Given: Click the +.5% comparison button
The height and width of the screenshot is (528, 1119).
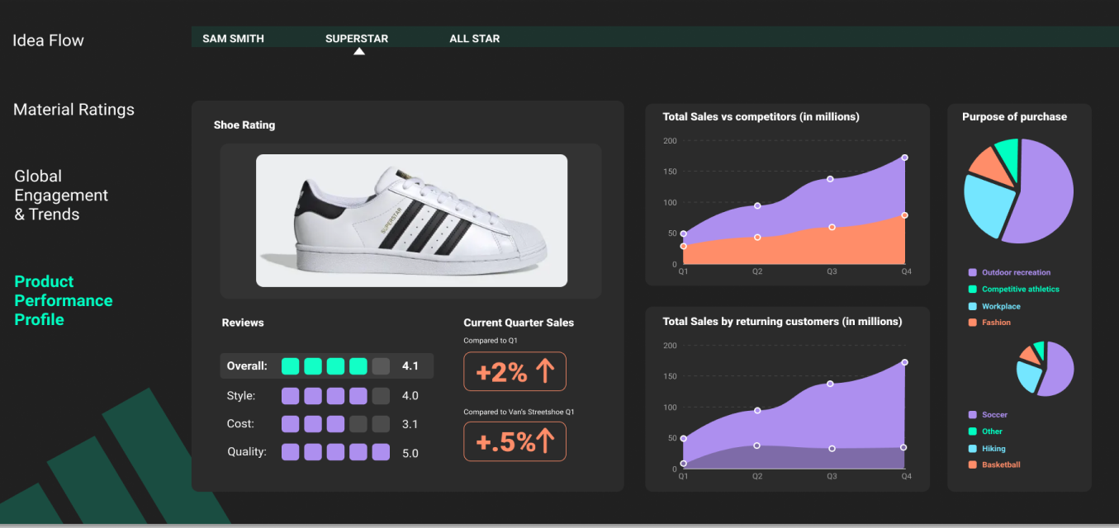Looking at the screenshot, I should (x=514, y=441).
